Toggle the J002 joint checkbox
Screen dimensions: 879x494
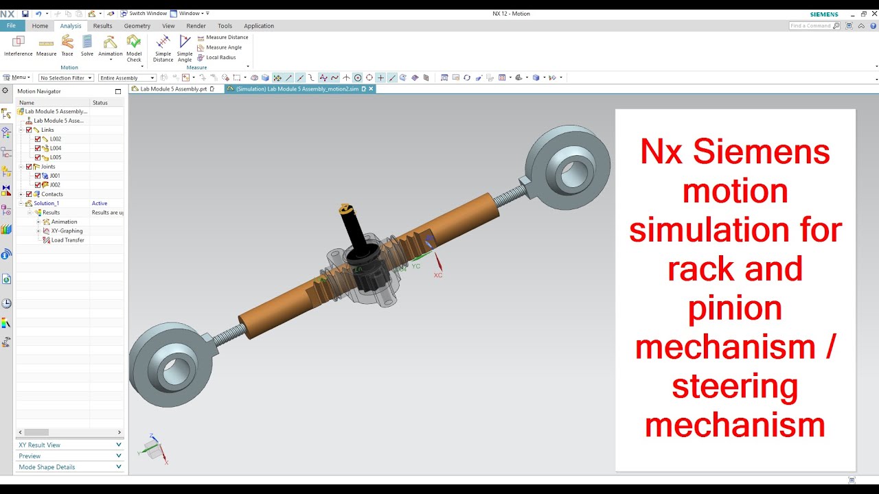pyautogui.click(x=38, y=185)
